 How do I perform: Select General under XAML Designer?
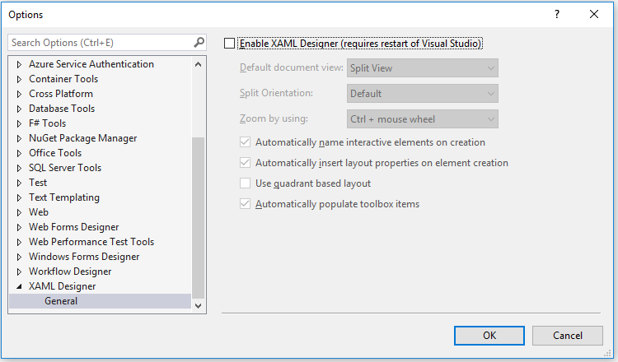point(62,301)
